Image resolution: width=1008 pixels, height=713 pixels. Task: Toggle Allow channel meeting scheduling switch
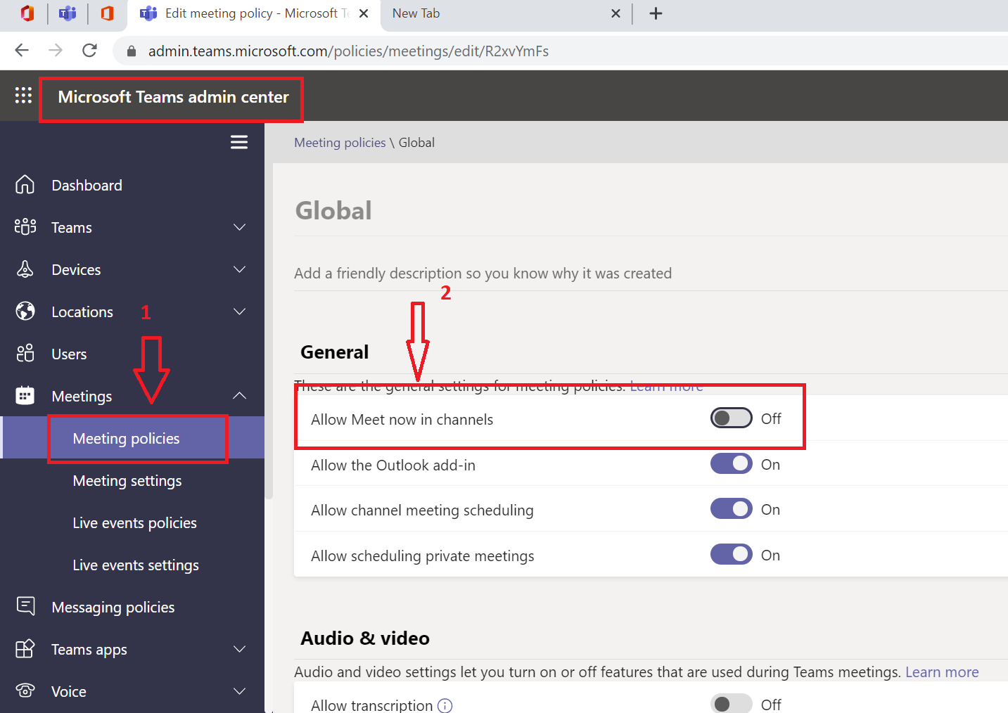(x=732, y=509)
